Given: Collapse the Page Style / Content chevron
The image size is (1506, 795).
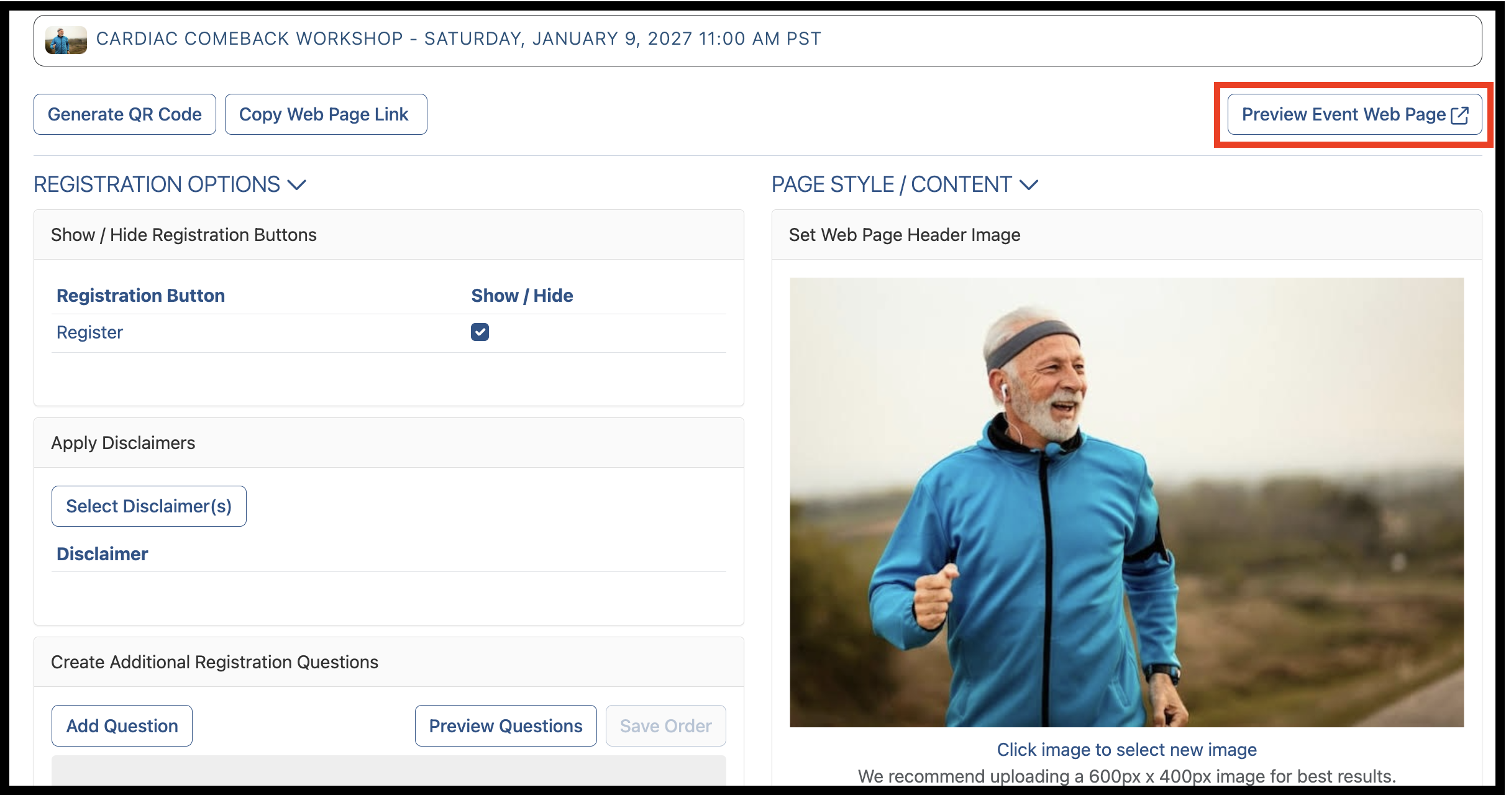Looking at the screenshot, I should 1029,184.
